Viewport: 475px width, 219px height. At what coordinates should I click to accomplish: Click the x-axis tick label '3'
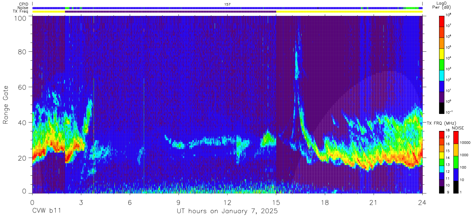click(x=81, y=202)
